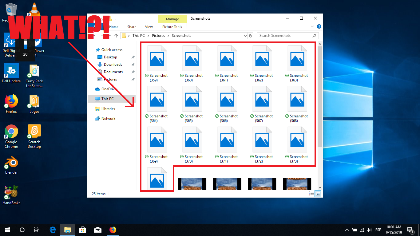The image size is (420, 236).
Task: Unpin Desktop using its pin icon
Action: pyautogui.click(x=133, y=57)
